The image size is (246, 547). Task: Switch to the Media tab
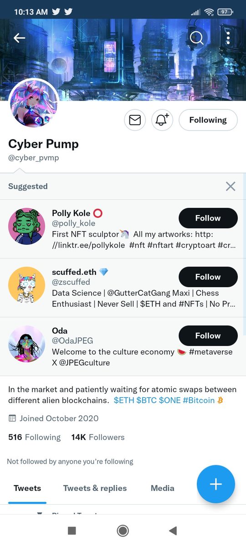click(163, 488)
